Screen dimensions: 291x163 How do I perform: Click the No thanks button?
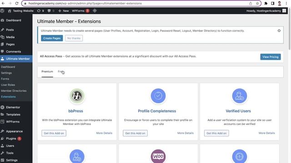point(74,38)
